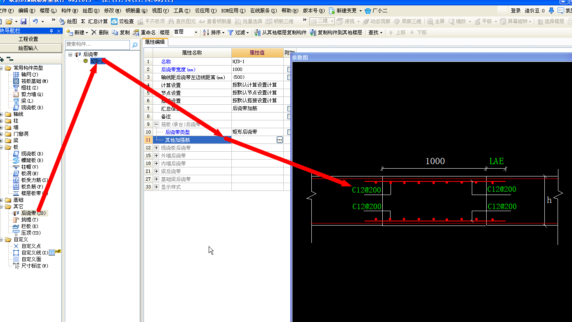This screenshot has width=572, height=322.
Task: Select the HJD-1 component in list
Action: point(98,61)
